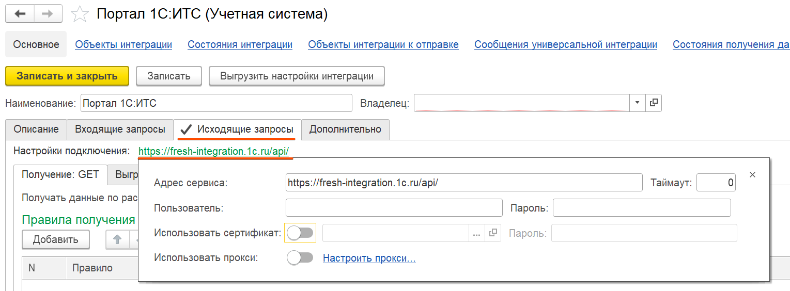This screenshot has width=790, height=291.
Task: Open the Владелец field's open-form icon
Action: point(654,103)
